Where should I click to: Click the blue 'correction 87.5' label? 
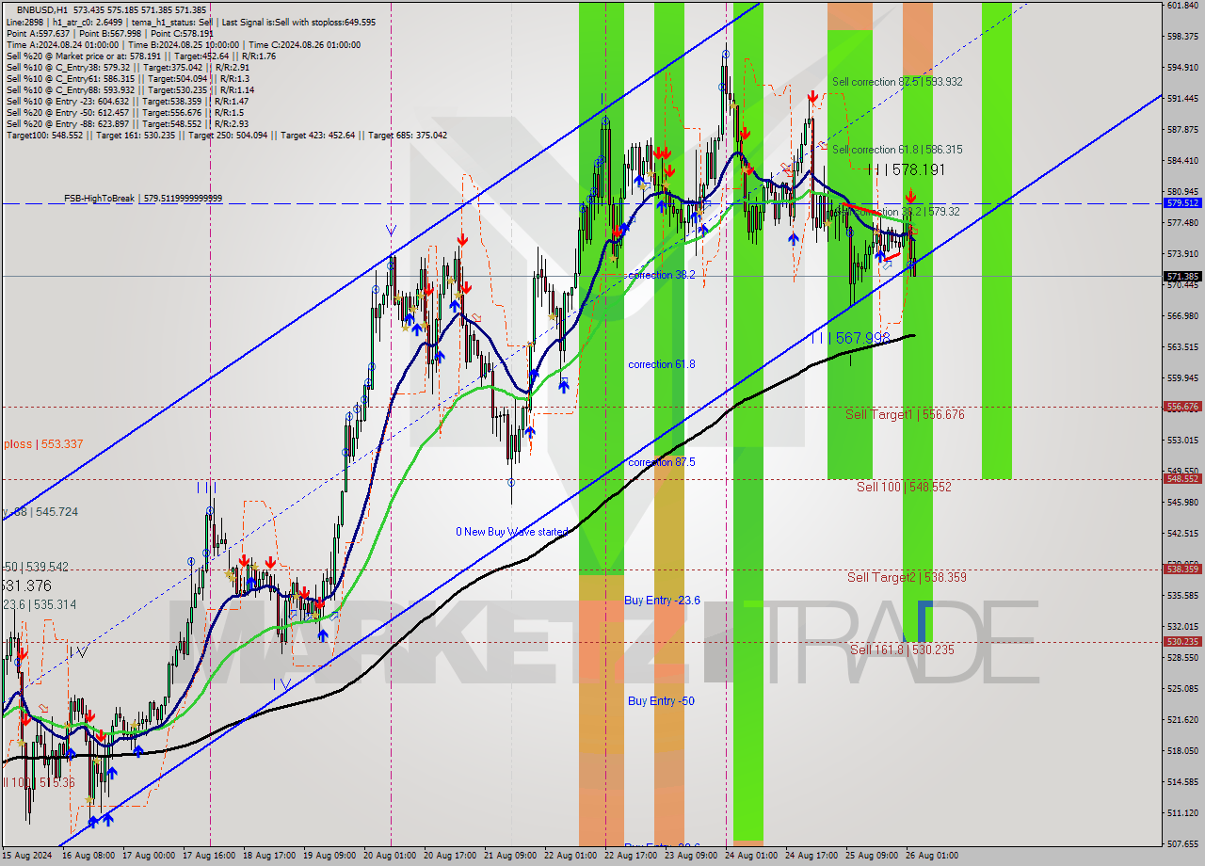(662, 462)
